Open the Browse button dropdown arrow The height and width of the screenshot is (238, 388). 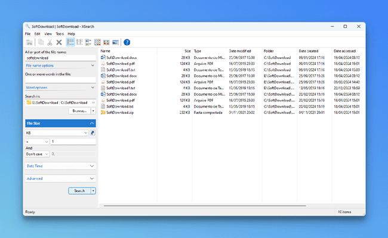[93, 111]
